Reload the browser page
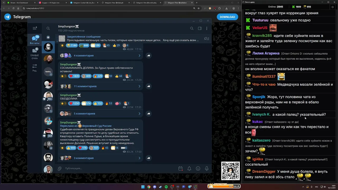Image resolution: width=338 pixels, height=190 pixels. 13,8
